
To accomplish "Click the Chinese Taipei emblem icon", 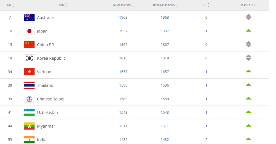I will pyautogui.click(x=29, y=99).
